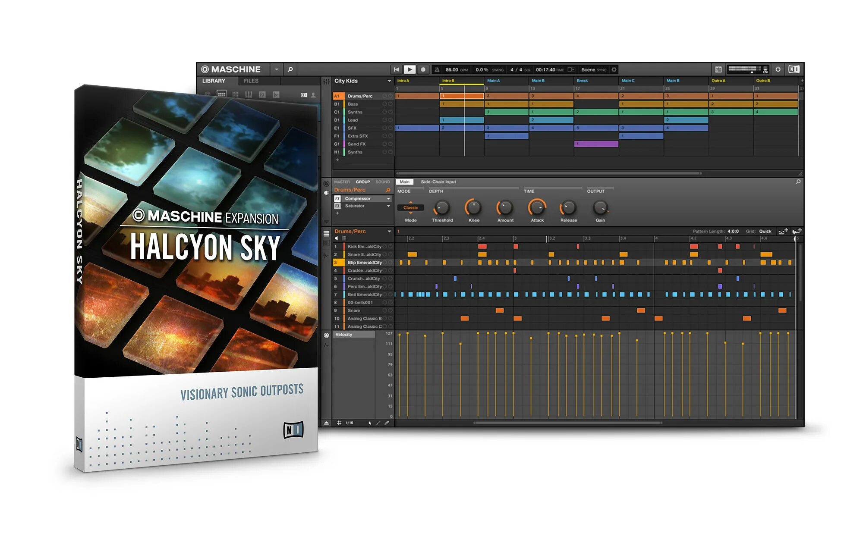Click the NI logo in header
The height and width of the screenshot is (539, 863).
pyautogui.click(x=794, y=69)
